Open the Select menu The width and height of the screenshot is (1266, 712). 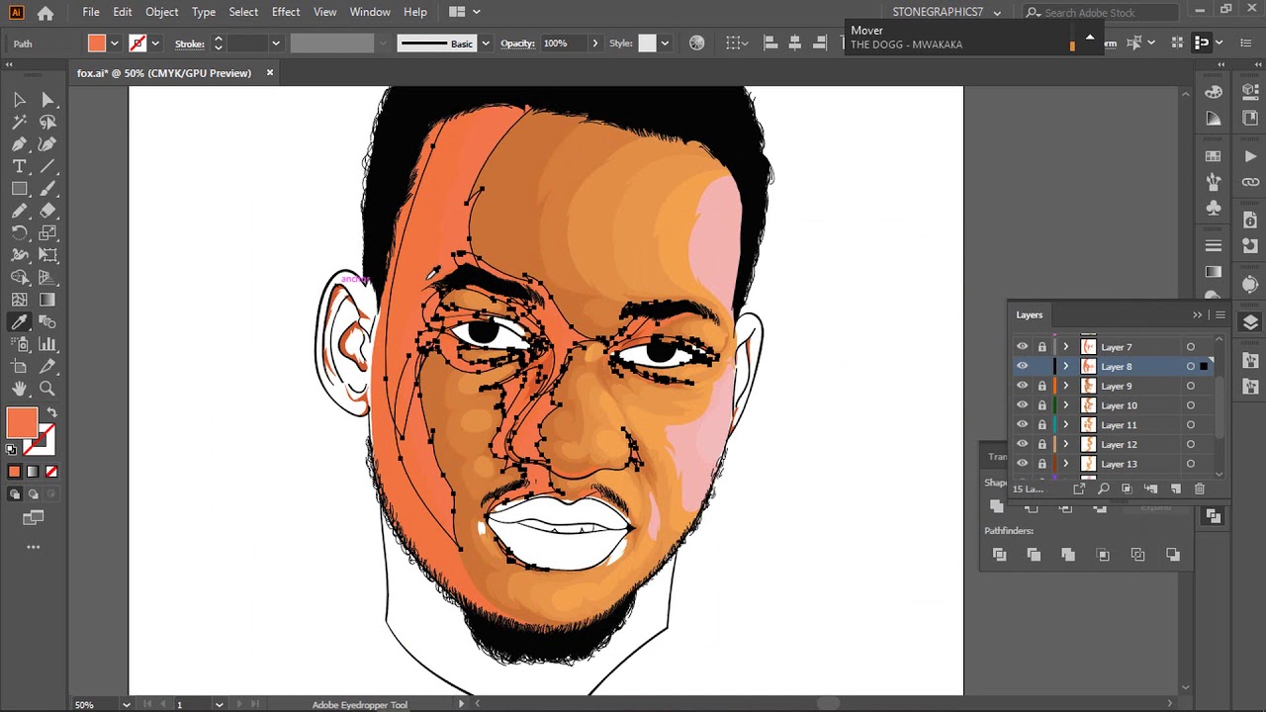243,12
